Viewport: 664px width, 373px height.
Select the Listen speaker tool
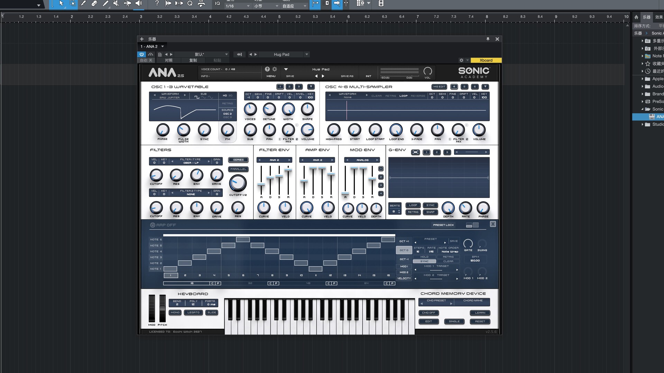coord(139,3)
